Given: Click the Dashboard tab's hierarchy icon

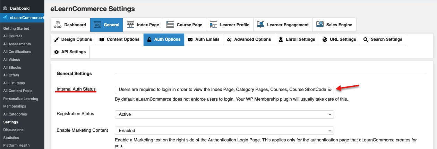Looking at the screenshot, I should click(x=58, y=25).
